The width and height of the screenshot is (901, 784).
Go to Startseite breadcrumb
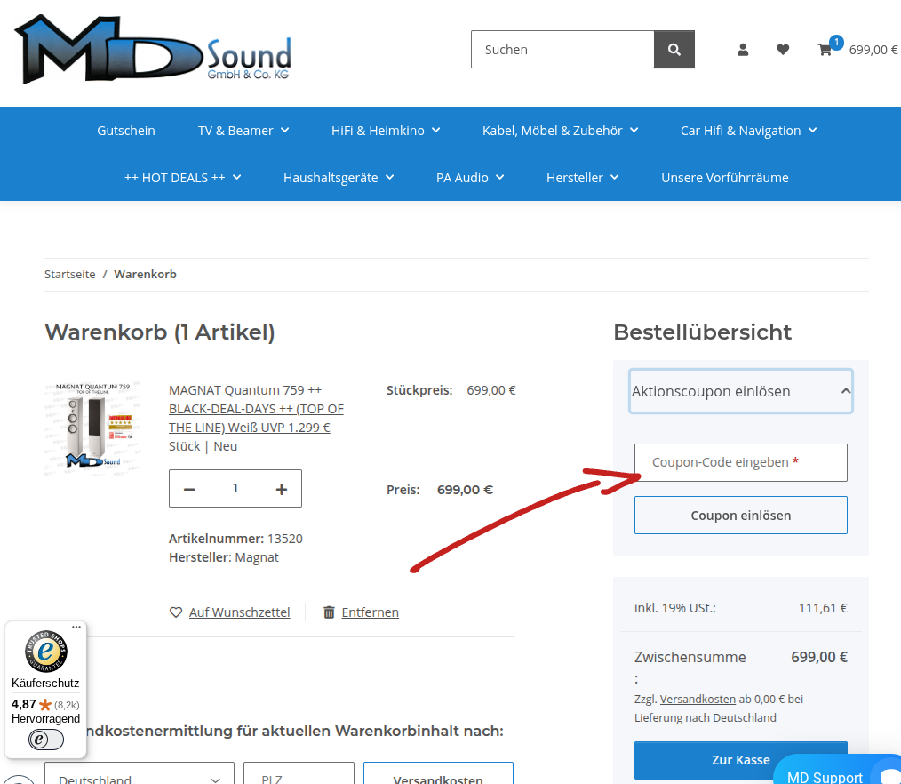click(x=70, y=274)
